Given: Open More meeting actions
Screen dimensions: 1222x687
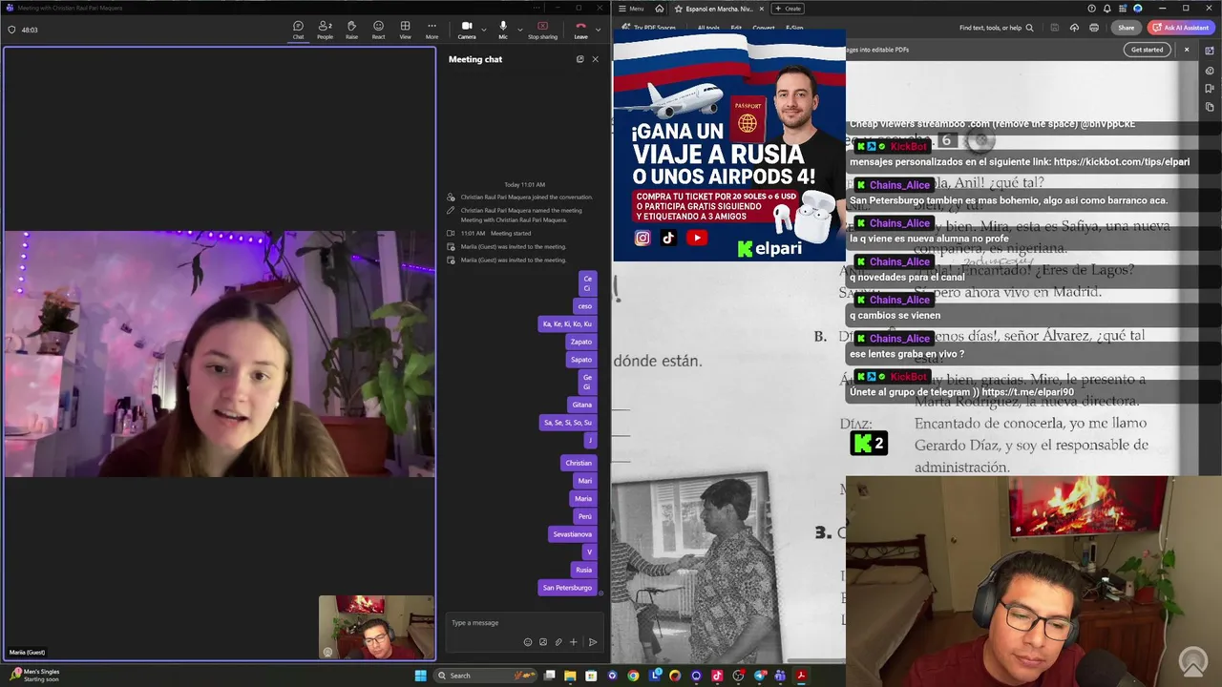Looking at the screenshot, I should [x=432, y=30].
